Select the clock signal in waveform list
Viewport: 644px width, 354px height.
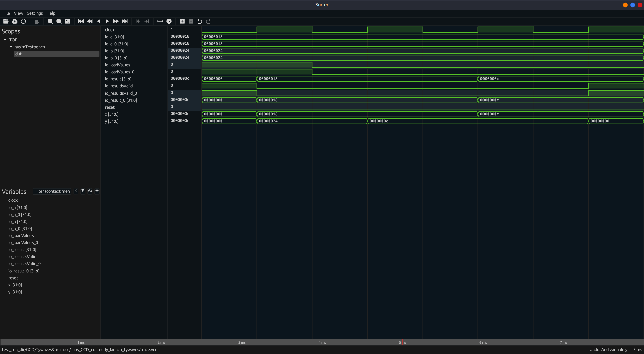pos(110,30)
